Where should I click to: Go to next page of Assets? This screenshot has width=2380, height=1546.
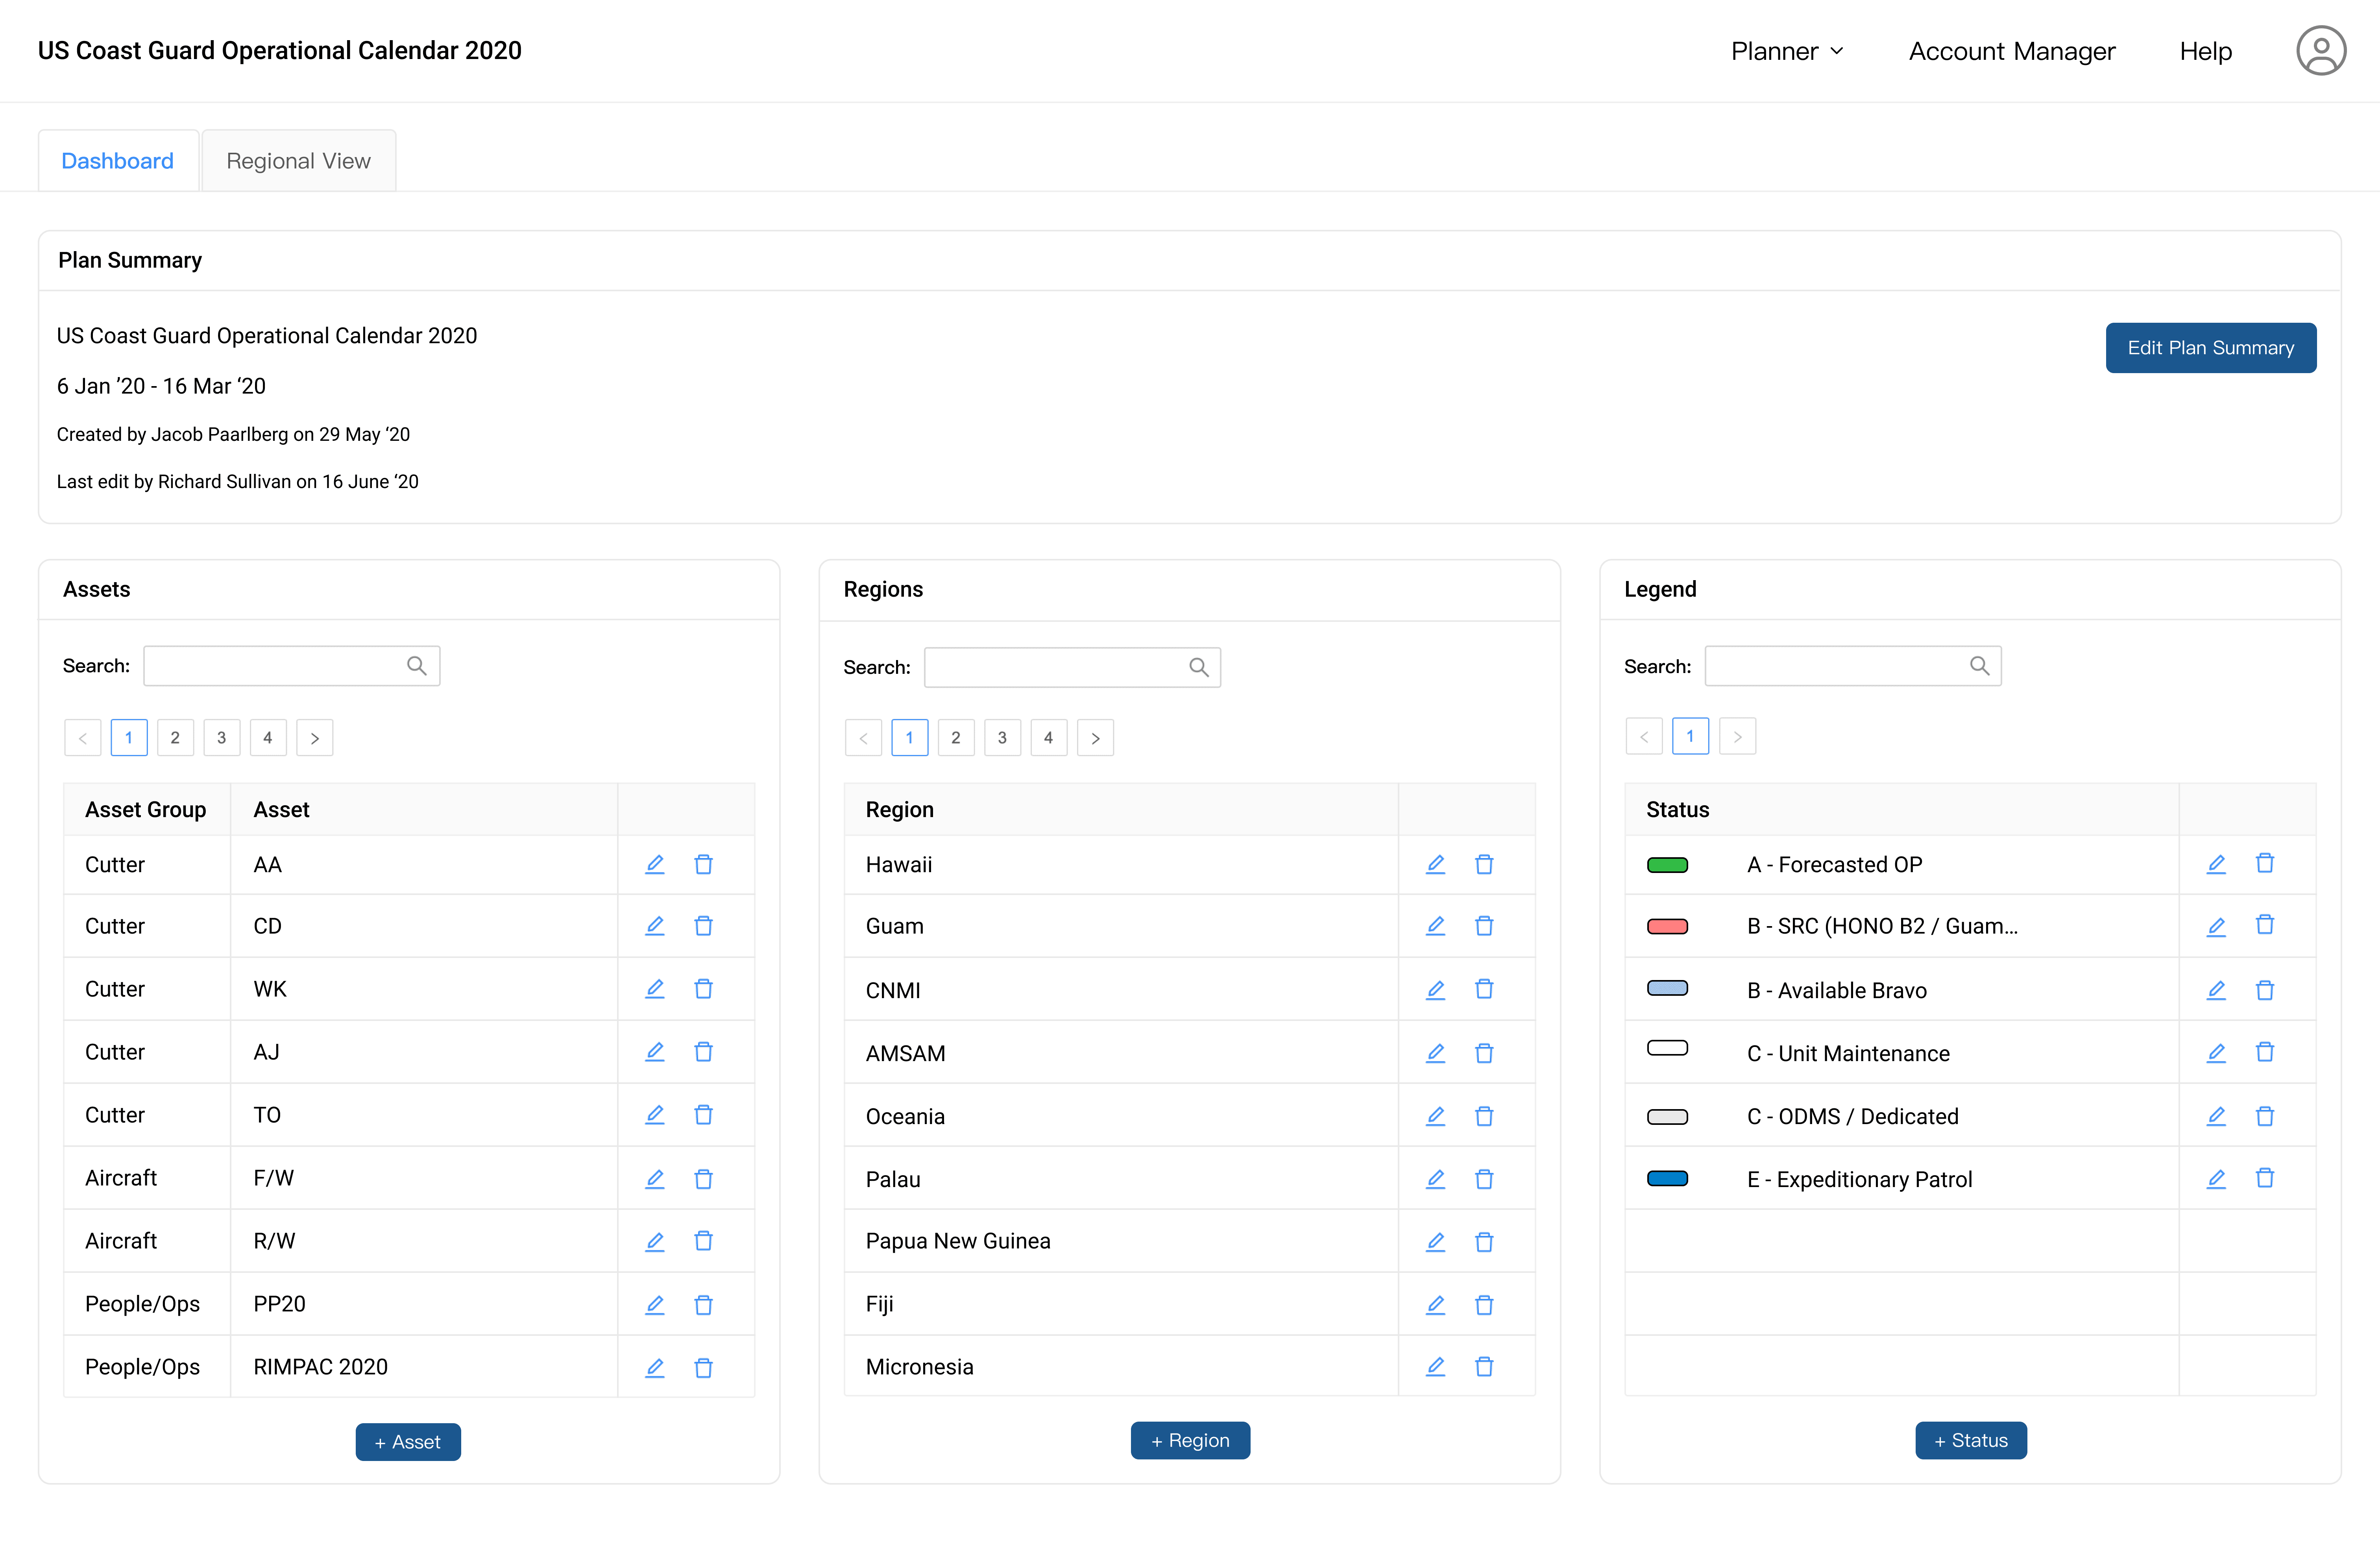[x=314, y=738]
